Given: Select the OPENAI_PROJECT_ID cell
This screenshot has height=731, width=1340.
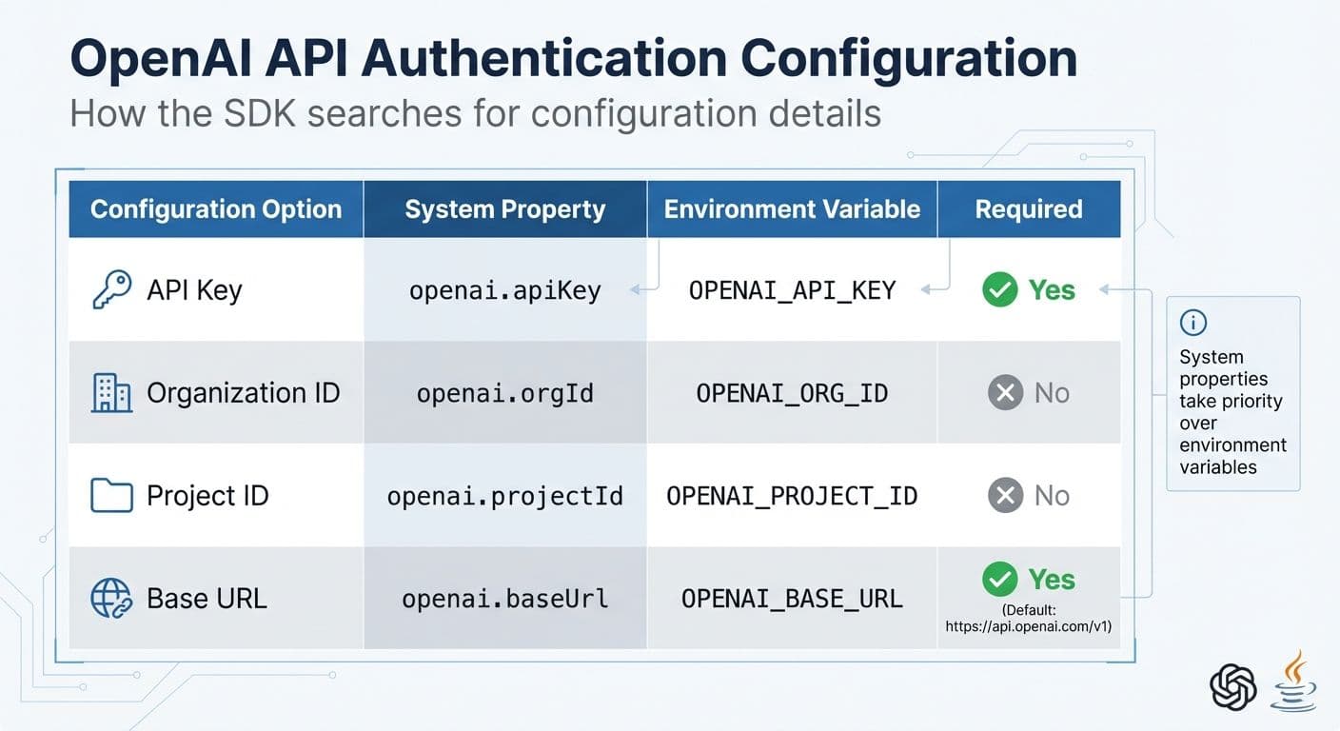Looking at the screenshot, I should (792, 495).
